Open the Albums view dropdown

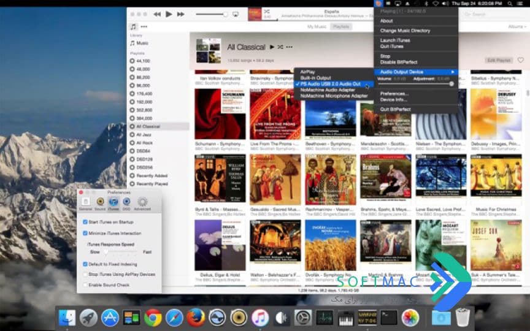click(517, 27)
